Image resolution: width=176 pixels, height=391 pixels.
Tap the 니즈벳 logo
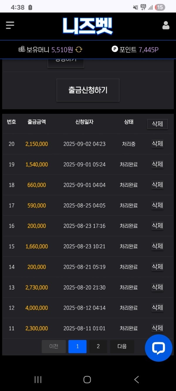[88, 26]
